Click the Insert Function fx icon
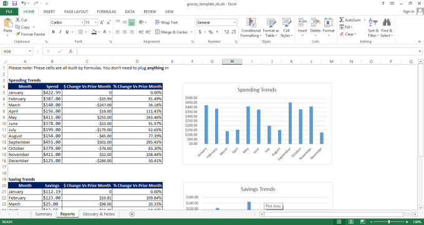This screenshot has height=225, width=424. tap(70, 51)
